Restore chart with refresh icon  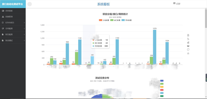188,49
